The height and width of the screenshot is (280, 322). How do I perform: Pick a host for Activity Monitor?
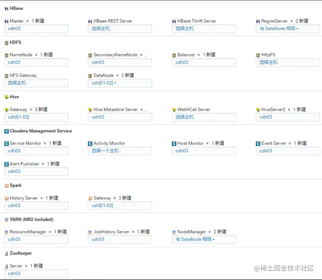pyautogui.click(x=120, y=151)
